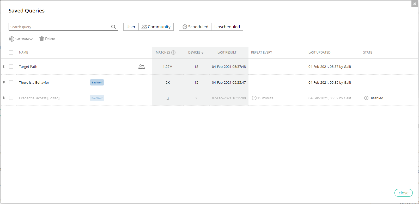This screenshot has height=204, width=419.
Task: Click BadWolf tag on There is a Behavior
Action: [x=97, y=82]
